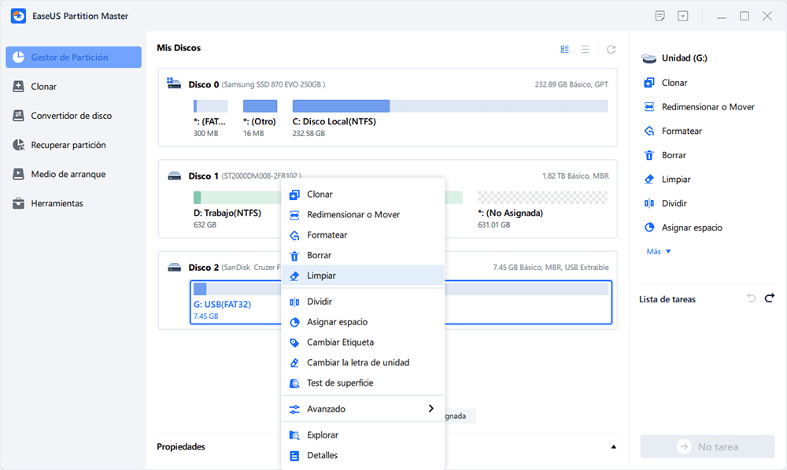Click the EaseUS Partition Master logo
This screenshot has width=787, height=470.
click(19, 16)
